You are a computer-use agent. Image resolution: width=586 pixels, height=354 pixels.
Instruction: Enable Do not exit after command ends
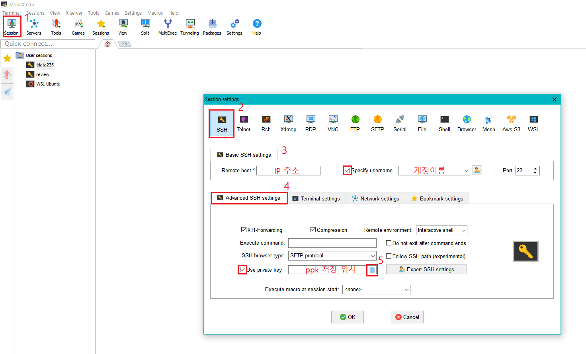coord(389,243)
